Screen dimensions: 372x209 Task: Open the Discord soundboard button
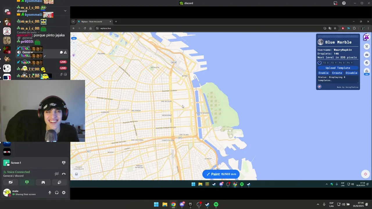point(59,182)
